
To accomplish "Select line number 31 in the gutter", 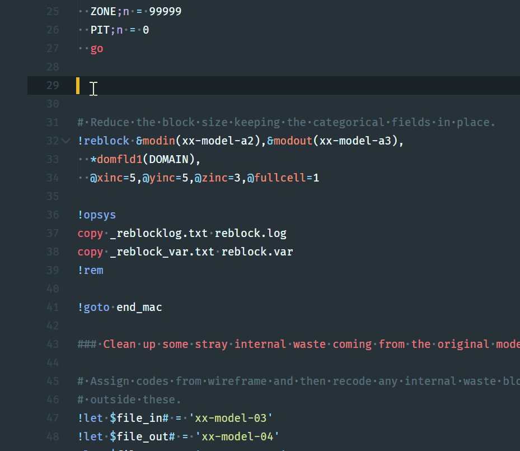I will point(52,122).
